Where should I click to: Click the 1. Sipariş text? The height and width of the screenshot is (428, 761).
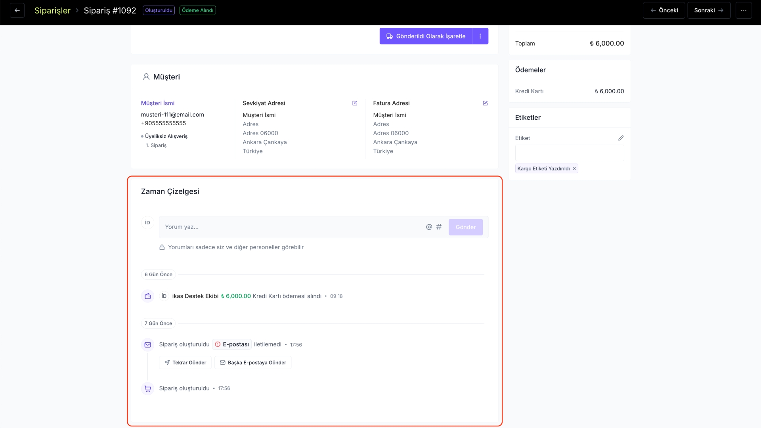coord(156,145)
